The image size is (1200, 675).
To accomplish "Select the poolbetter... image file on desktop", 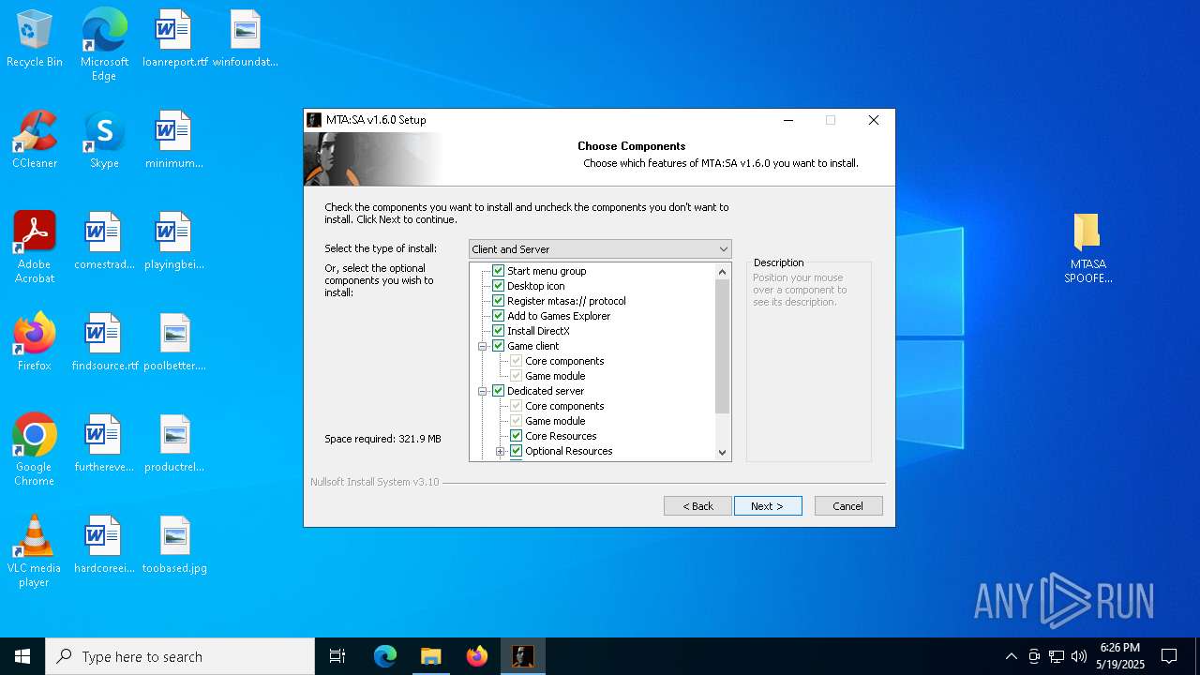I will pos(174,343).
